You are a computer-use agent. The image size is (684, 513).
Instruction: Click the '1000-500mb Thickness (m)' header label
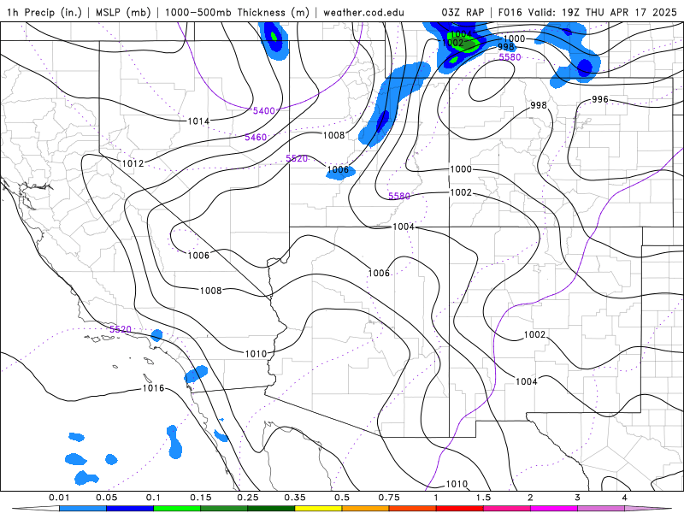pos(237,12)
